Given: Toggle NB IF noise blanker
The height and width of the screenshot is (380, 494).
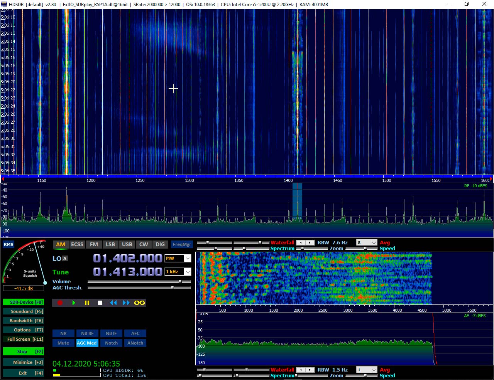Looking at the screenshot, I should pos(111,333).
